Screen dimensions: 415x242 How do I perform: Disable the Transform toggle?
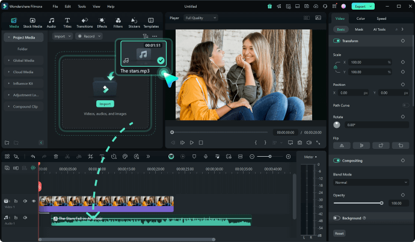pyautogui.click(x=336, y=40)
